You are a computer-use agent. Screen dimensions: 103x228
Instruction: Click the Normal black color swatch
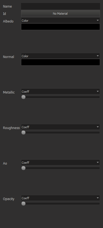(60, 62)
